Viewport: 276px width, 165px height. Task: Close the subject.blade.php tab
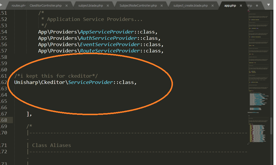point(108,5)
